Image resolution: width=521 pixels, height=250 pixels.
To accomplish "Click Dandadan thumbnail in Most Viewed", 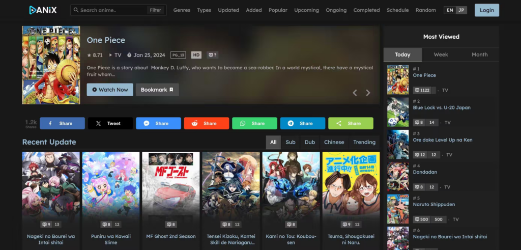I will point(398,177).
